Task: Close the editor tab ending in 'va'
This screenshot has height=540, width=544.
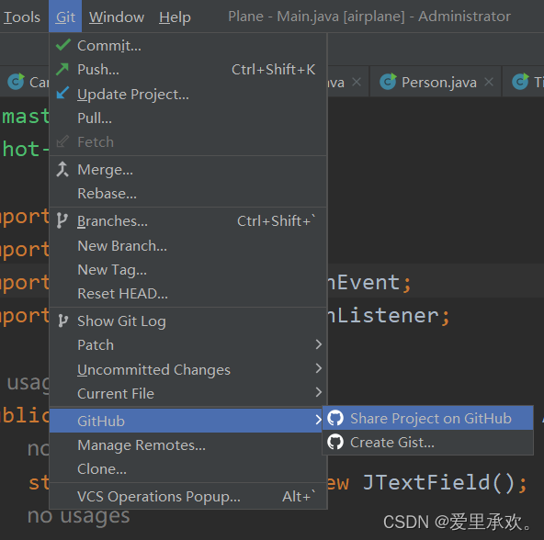Action: [x=357, y=83]
